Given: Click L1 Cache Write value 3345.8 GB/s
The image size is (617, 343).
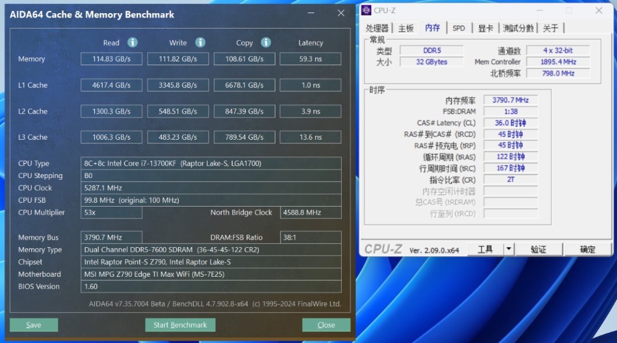Looking at the screenshot, I should [178, 85].
